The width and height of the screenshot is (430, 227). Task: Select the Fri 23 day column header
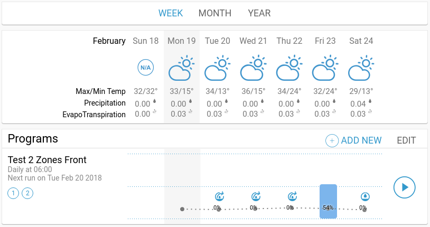click(x=325, y=41)
